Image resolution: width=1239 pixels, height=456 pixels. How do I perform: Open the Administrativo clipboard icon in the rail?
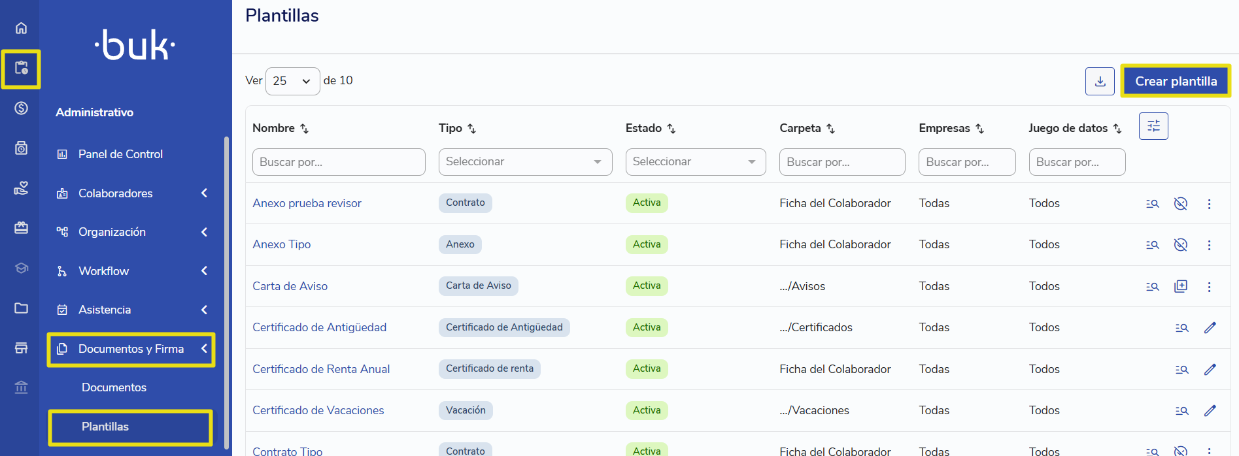click(x=21, y=69)
